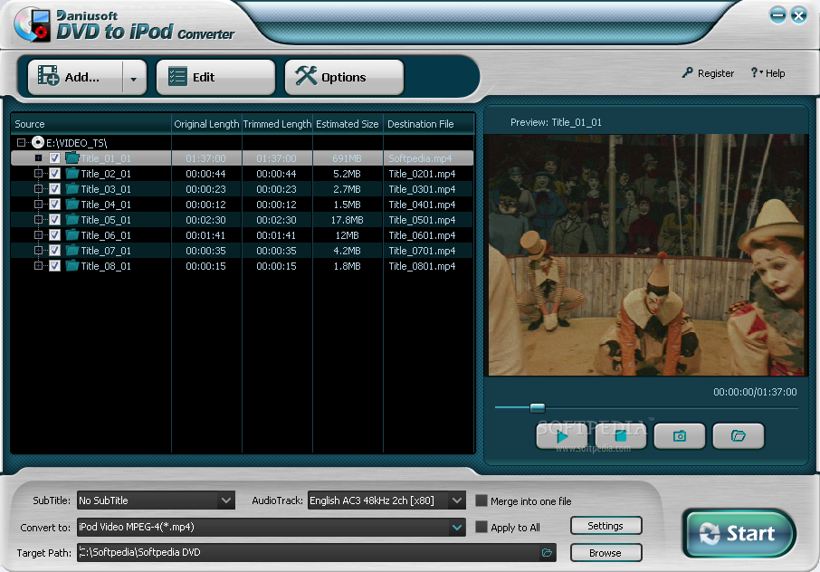Open the Add button dropdown arrow
Image resolution: width=820 pixels, height=572 pixels.
pyautogui.click(x=134, y=79)
